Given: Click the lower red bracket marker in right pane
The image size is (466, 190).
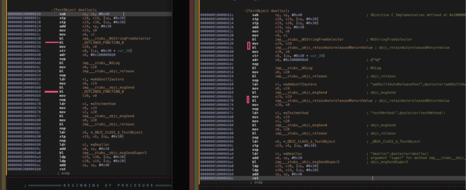Looking at the screenshot, I should (248, 100).
